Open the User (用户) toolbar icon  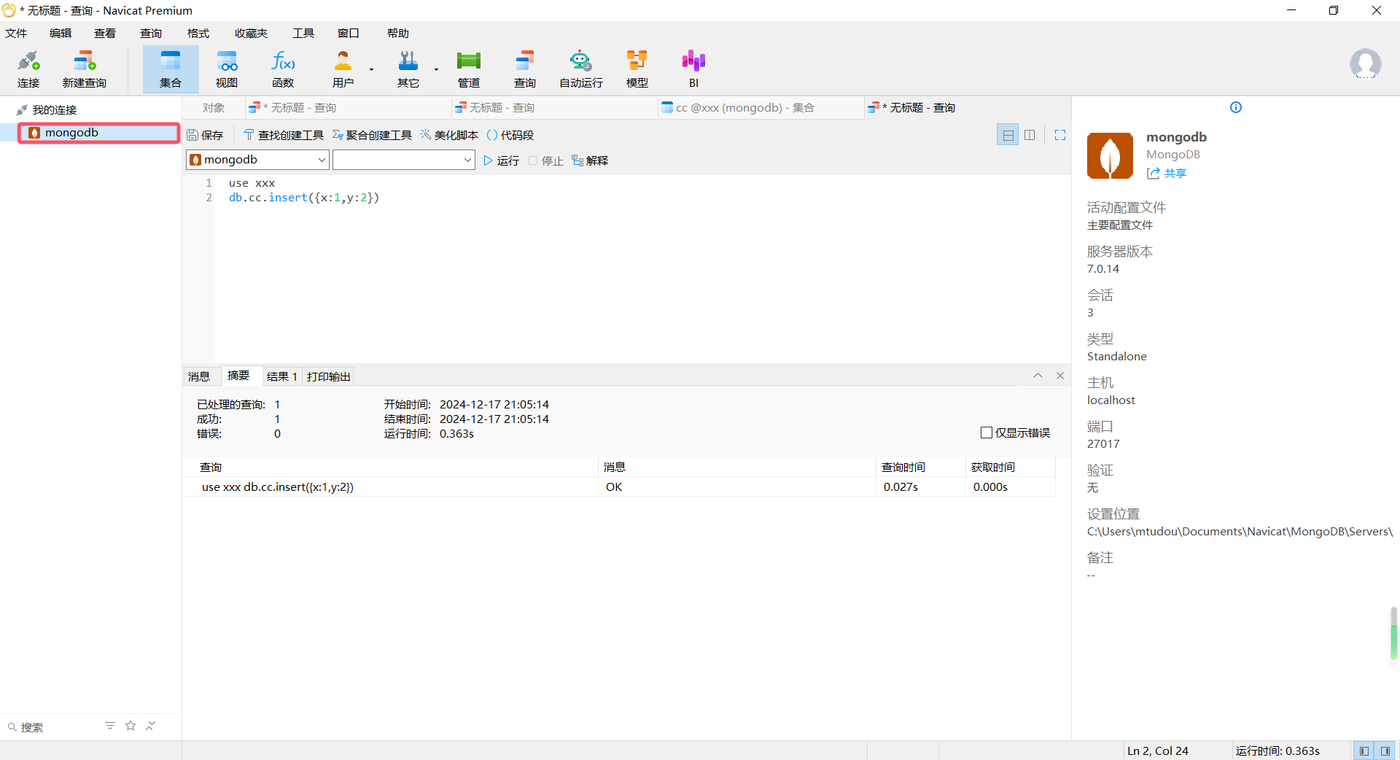point(343,69)
